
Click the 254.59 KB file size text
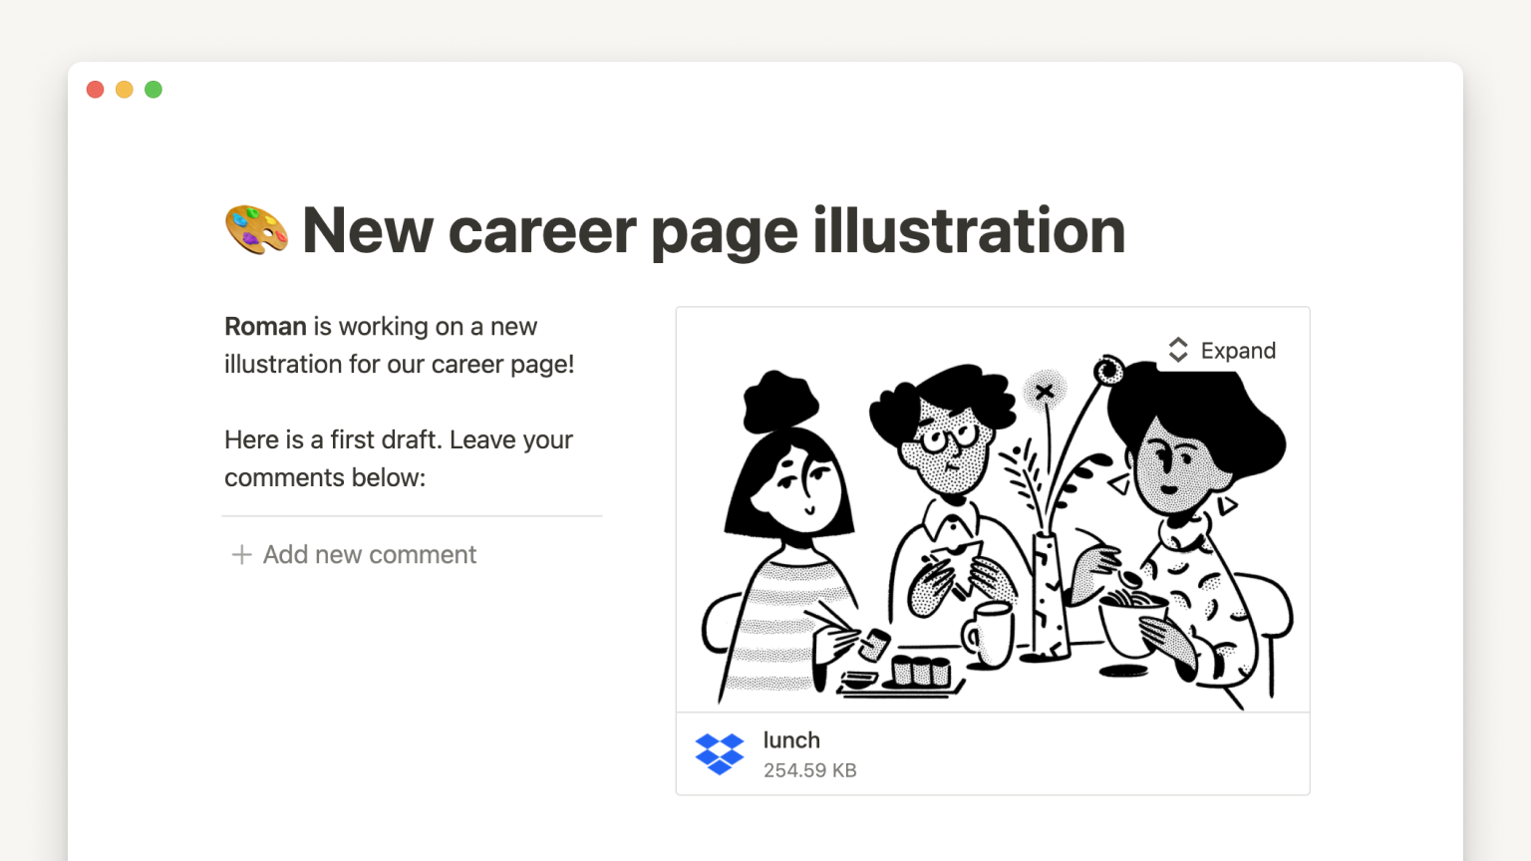809,770
